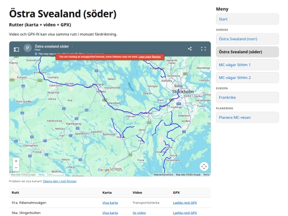This screenshot has height=216, width=288.
Task: Click the 'Transportsträcka' table cell
Action: 146,203
